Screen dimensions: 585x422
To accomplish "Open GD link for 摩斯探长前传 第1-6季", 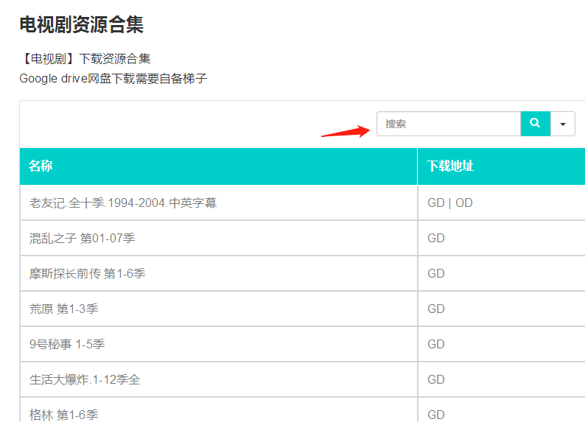I will point(435,274).
